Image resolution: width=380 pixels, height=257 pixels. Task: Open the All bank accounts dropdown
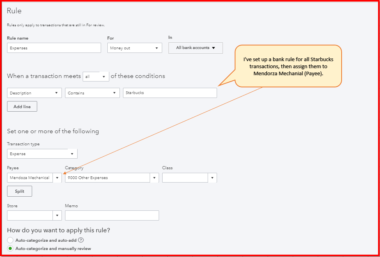click(x=195, y=48)
